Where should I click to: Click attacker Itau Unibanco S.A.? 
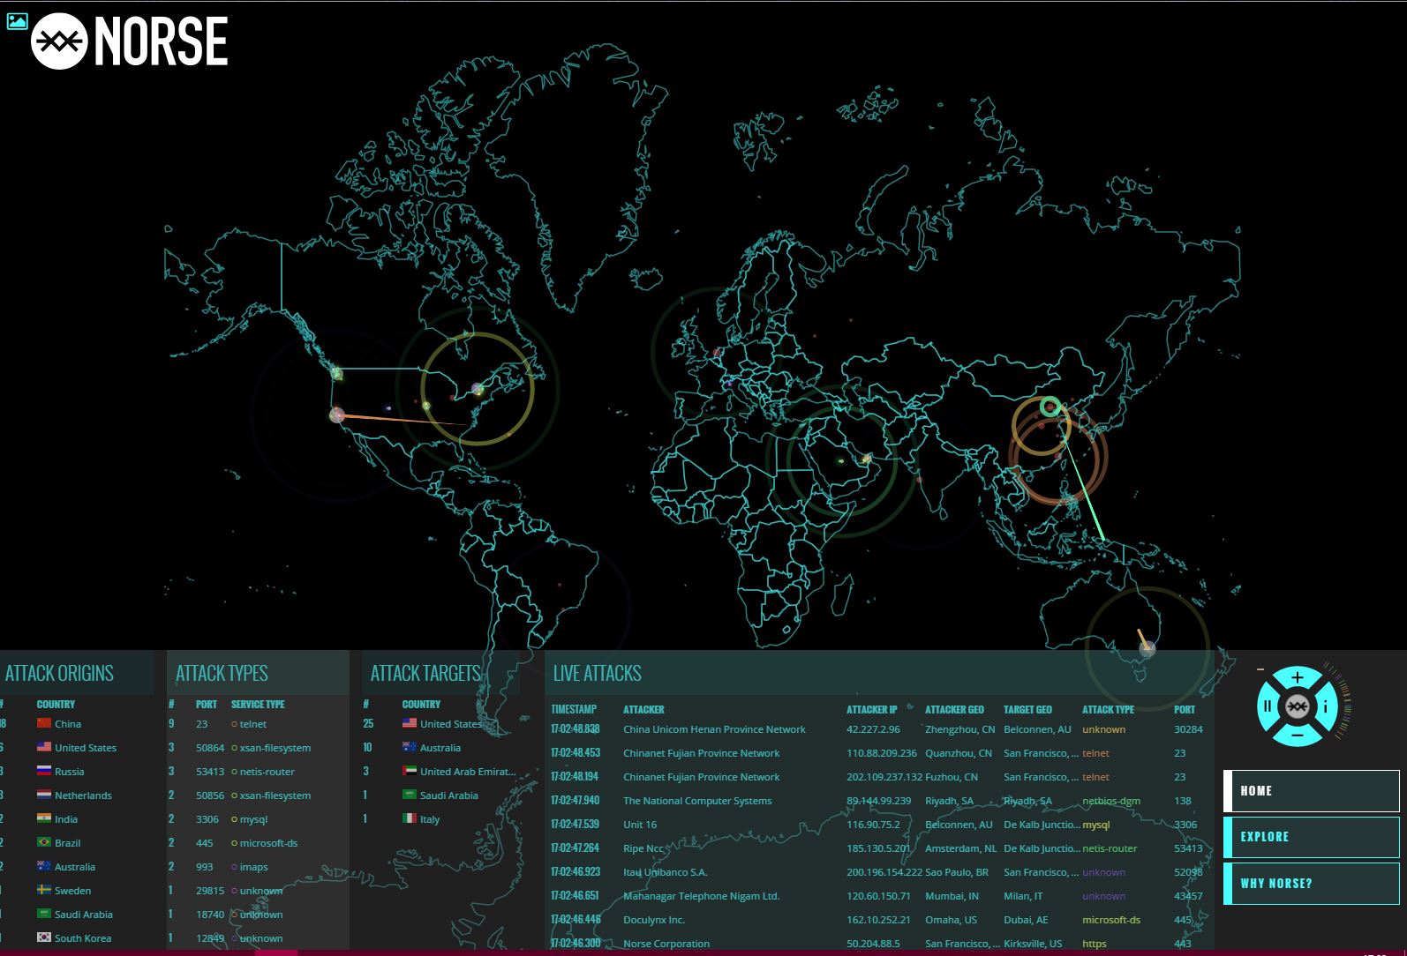point(666,872)
